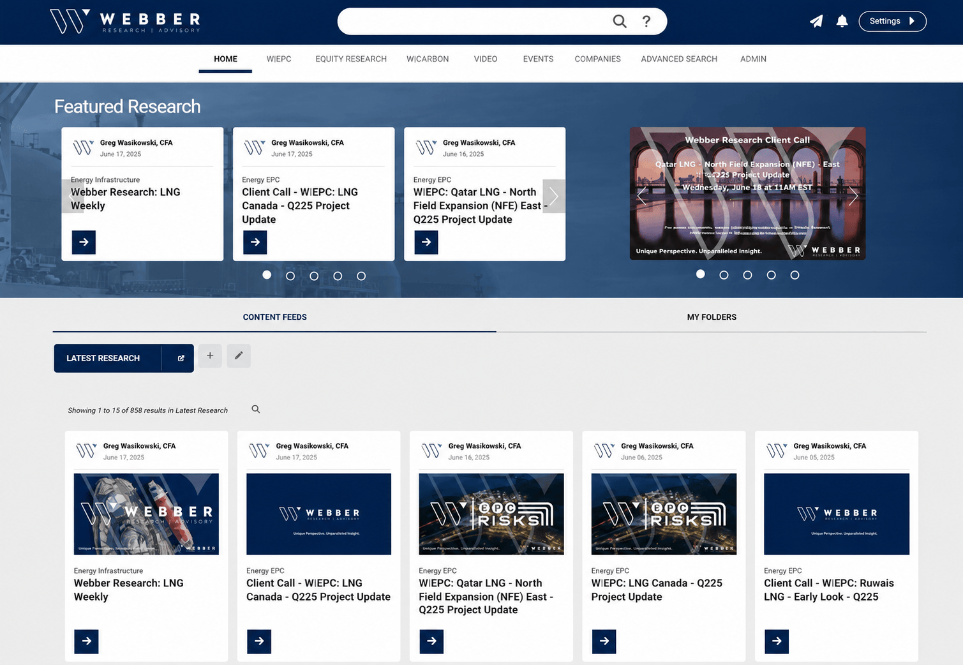Open Client Call LNG Canada result arrow
The height and width of the screenshot is (665, 963).
coord(259,641)
